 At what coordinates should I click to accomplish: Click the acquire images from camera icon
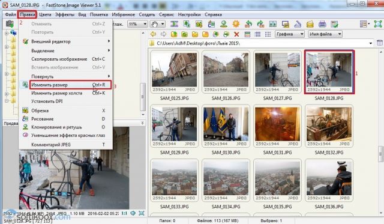(10, 24)
